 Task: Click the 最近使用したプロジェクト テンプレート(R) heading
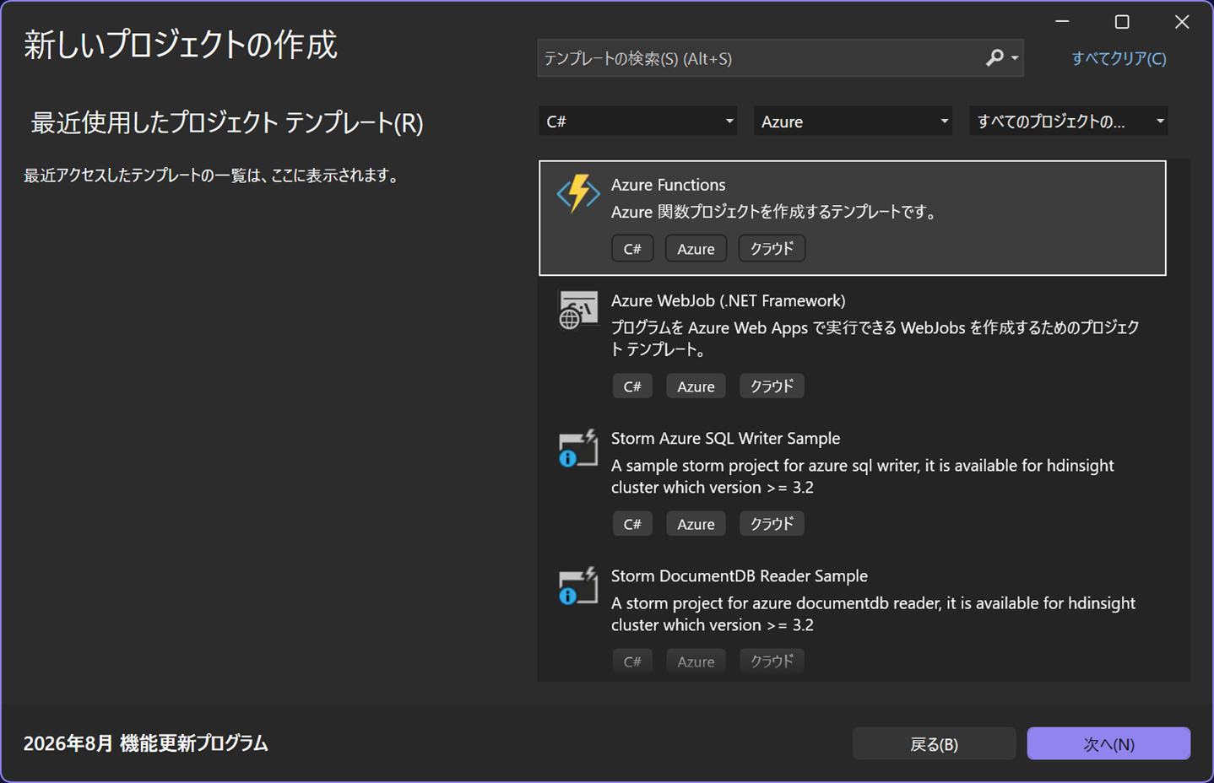pos(227,123)
